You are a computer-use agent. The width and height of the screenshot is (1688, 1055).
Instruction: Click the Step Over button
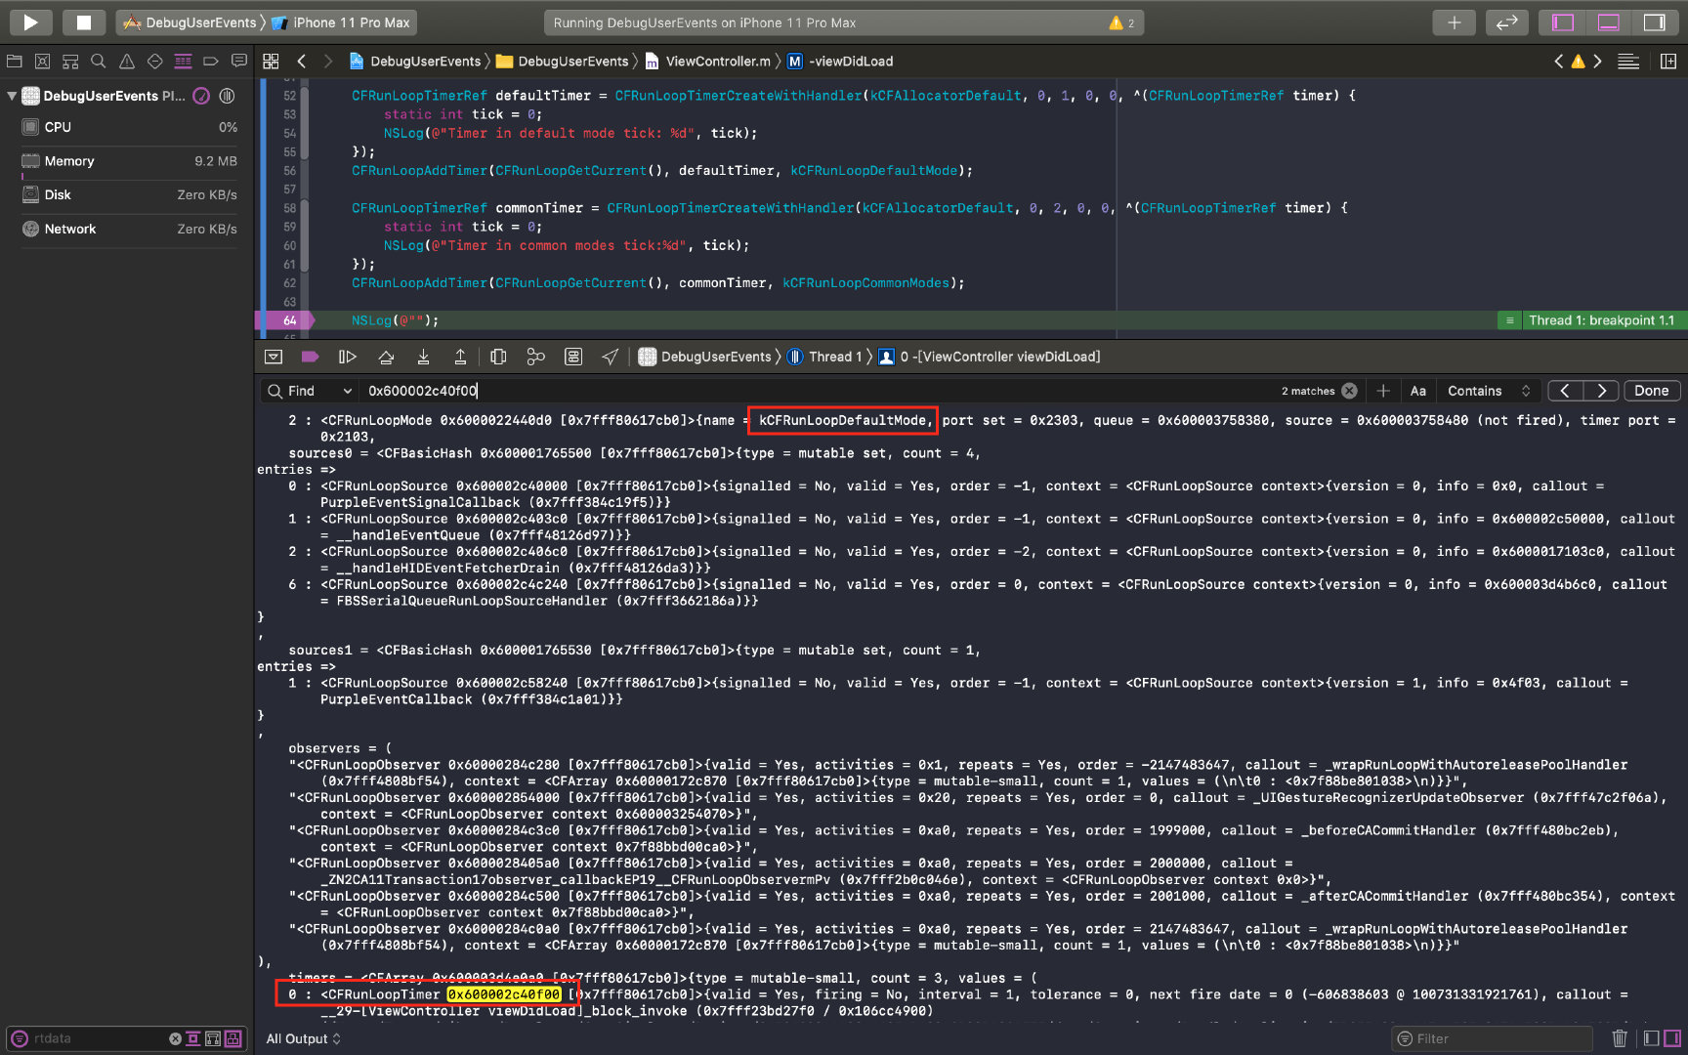click(386, 357)
